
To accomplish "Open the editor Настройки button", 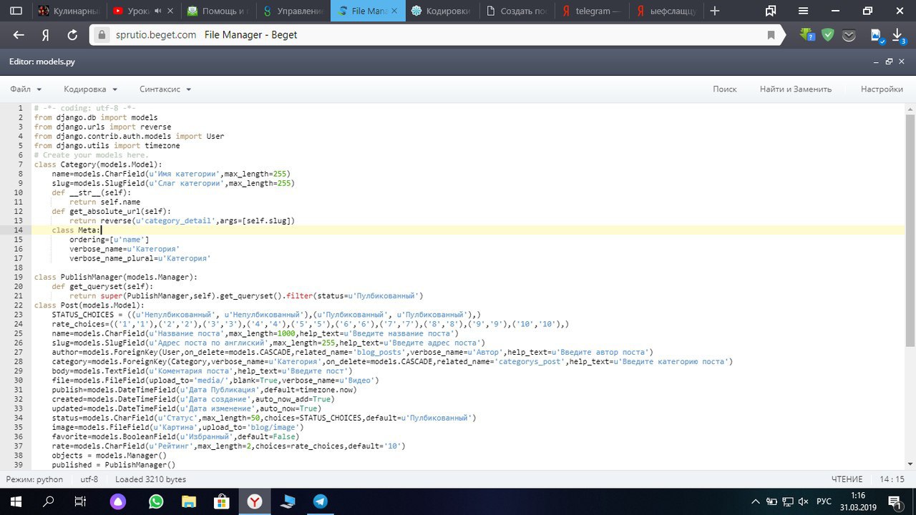I will click(x=882, y=89).
